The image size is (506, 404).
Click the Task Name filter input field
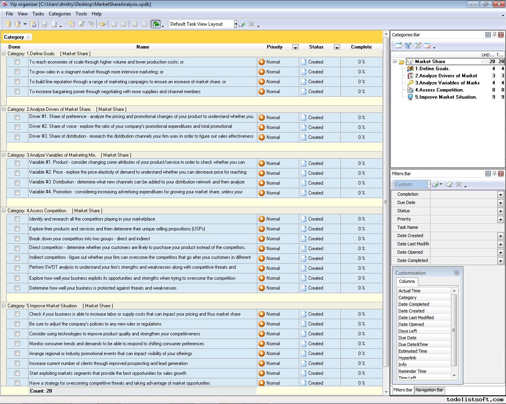(x=466, y=228)
